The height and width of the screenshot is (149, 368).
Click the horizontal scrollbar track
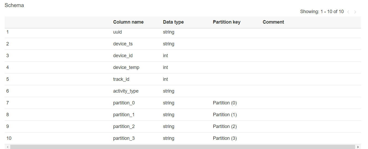coord(183,147)
